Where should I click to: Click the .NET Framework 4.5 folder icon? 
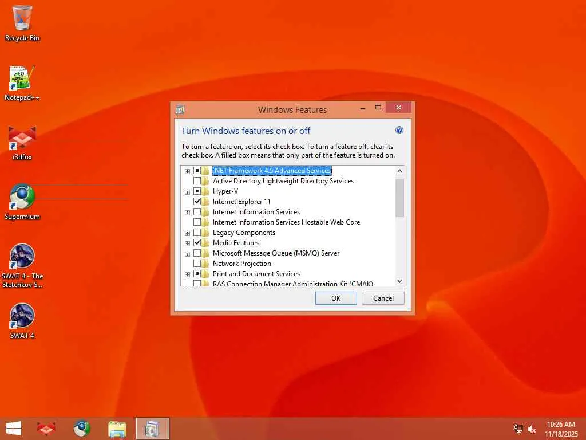(205, 171)
